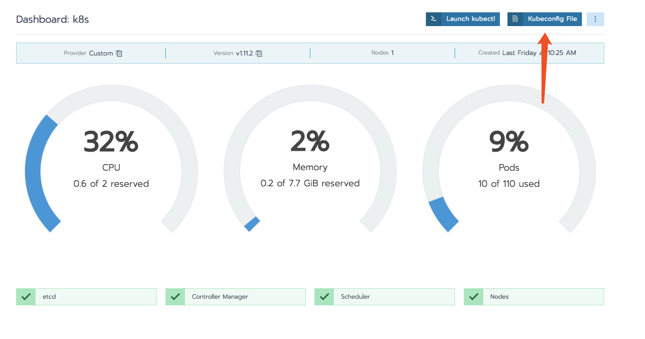Launch kubectl from the button label
This screenshot has width=645, height=339.
point(470,19)
